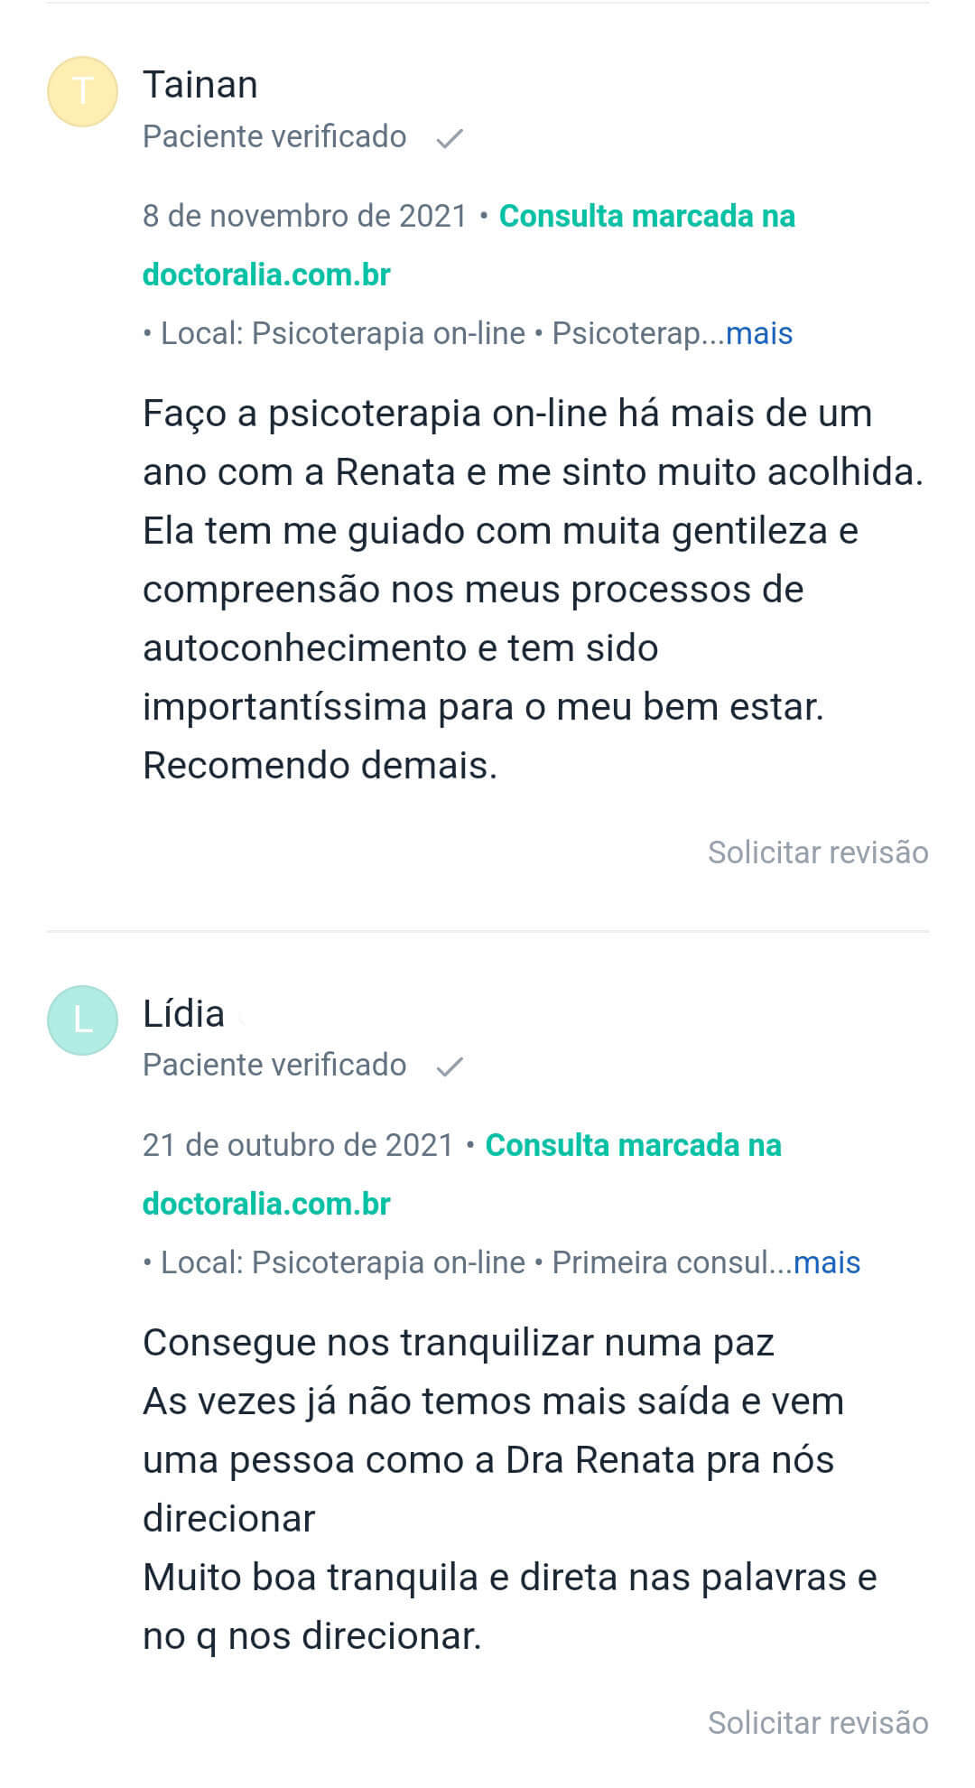This screenshot has width=975, height=1788.
Task: Click Tainan's "Local: Psicoterapia on-line" text
Action: point(342,333)
